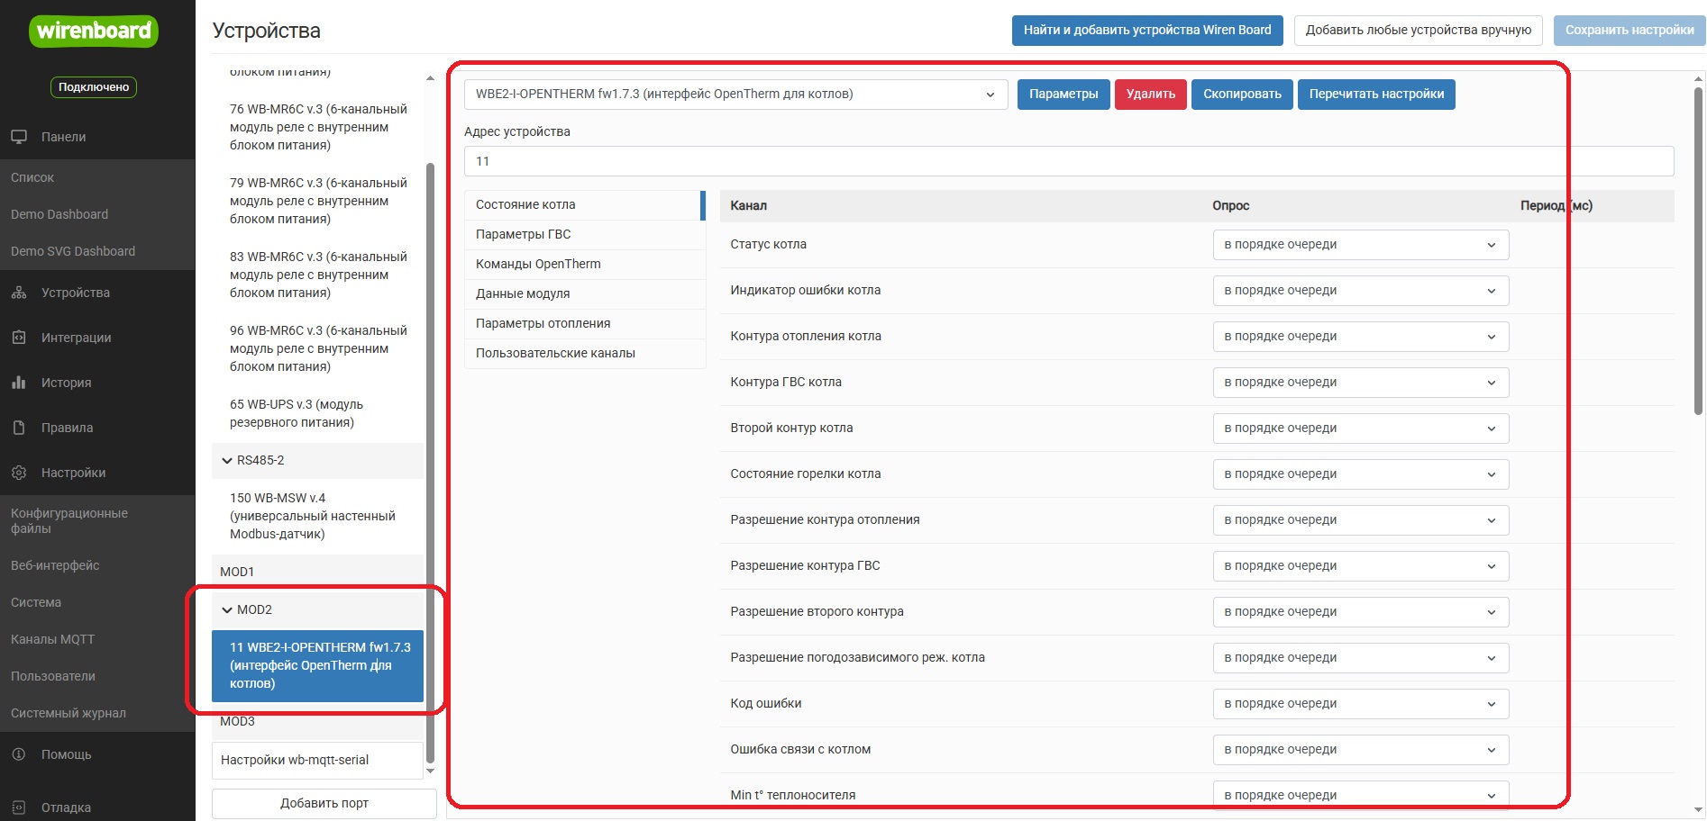Screen dimensions: 1707x821
Task: Click the Wirenboard logo
Action: [94, 32]
